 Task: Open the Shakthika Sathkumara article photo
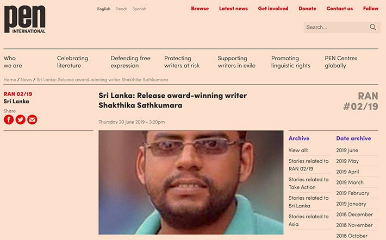[x=191, y=182]
